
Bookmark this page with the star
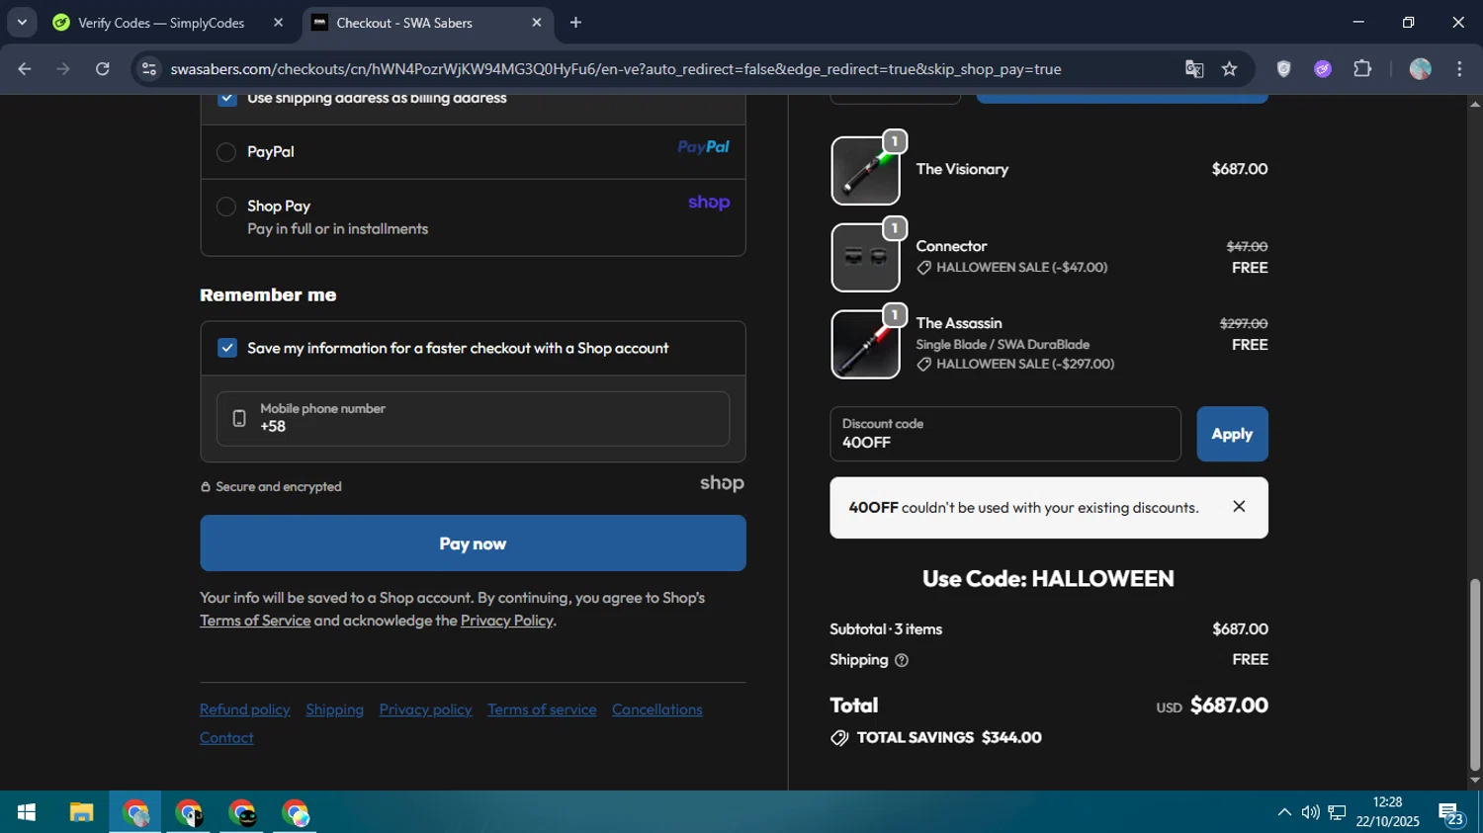[1230, 69]
